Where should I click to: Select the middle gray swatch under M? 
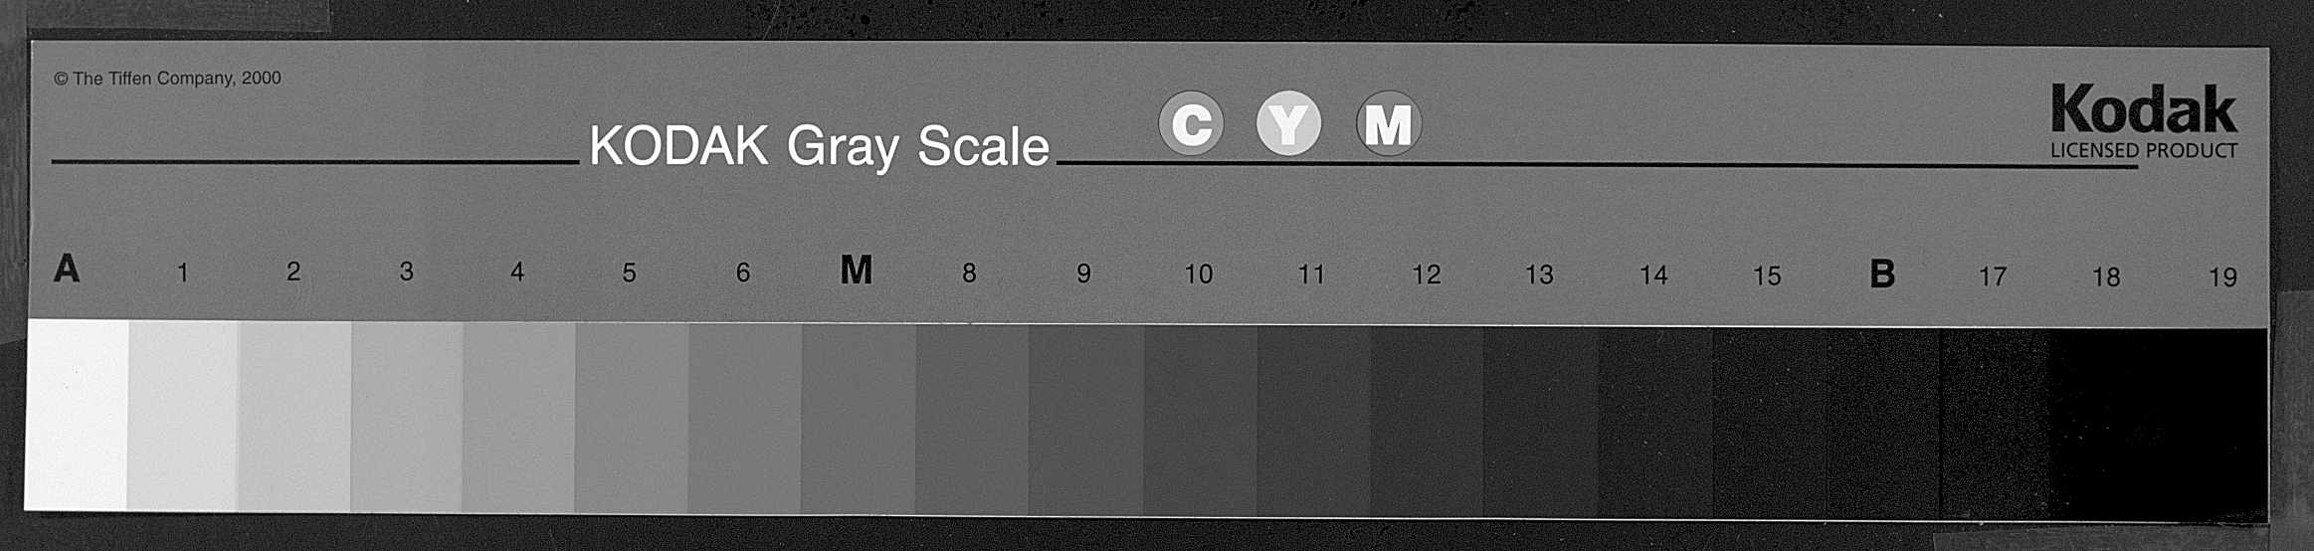tap(859, 419)
